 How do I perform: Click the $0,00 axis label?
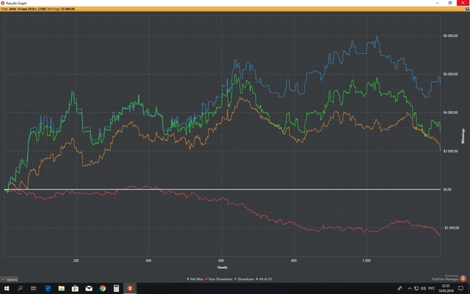(447, 189)
